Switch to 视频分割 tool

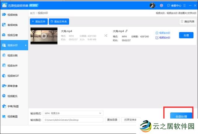point(12,55)
